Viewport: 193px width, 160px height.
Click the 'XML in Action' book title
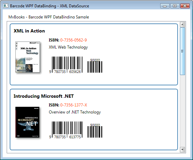pos(29,31)
